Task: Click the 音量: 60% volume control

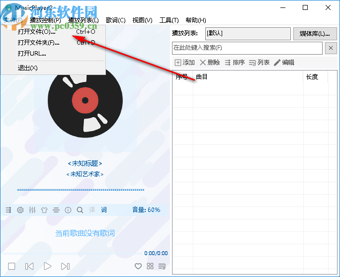Action: tap(146, 209)
